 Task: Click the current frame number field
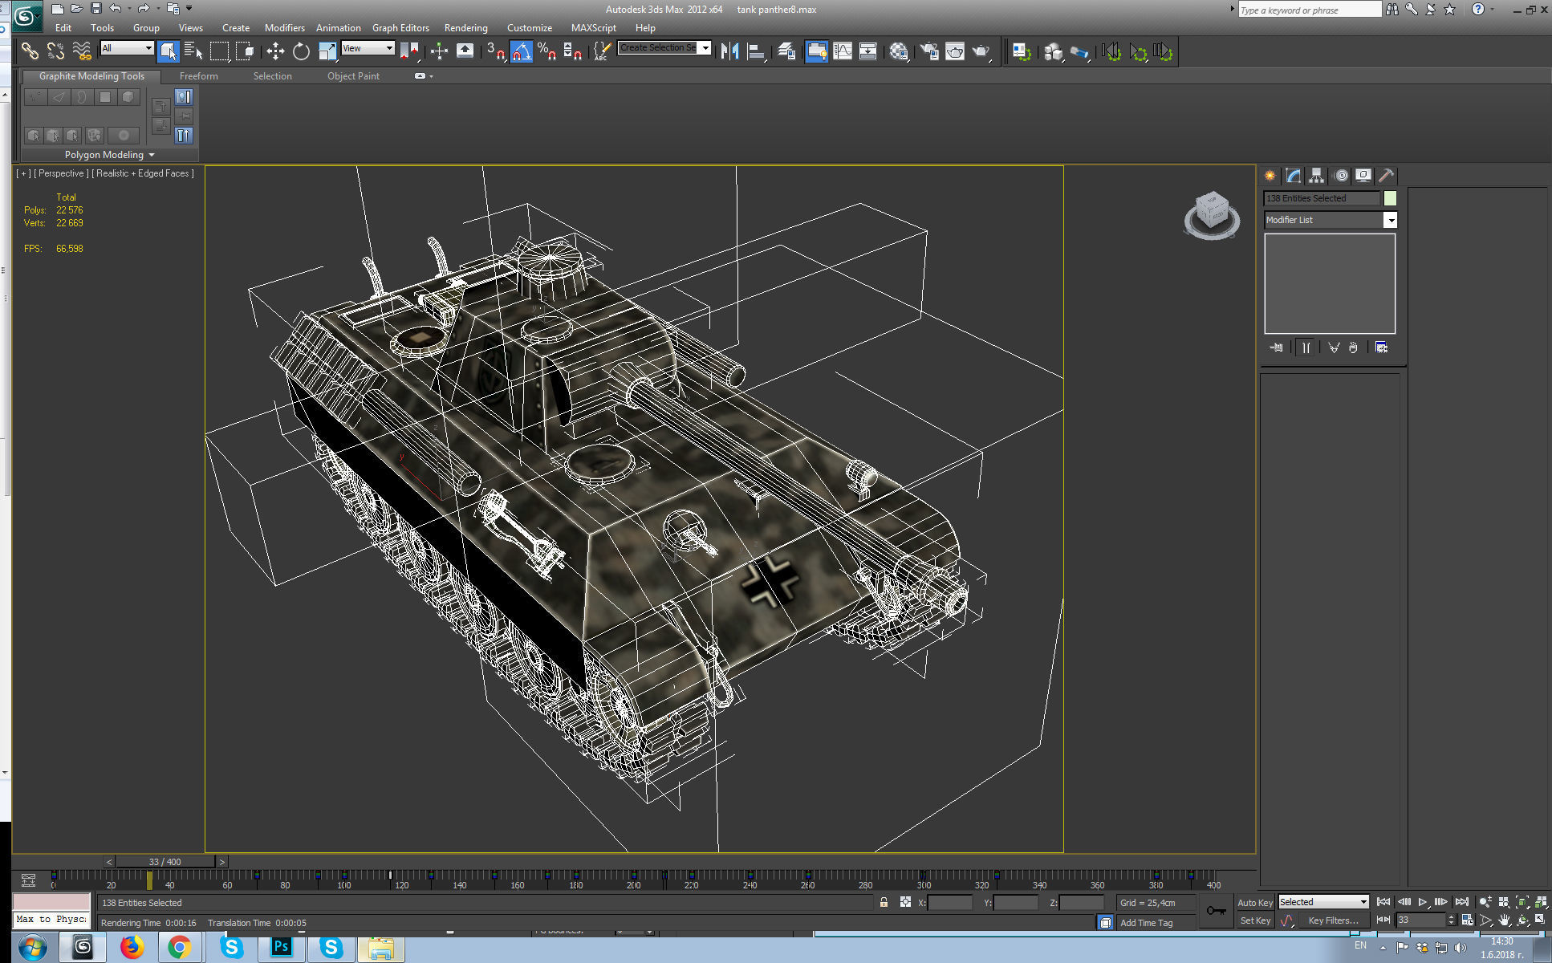click(x=1420, y=920)
